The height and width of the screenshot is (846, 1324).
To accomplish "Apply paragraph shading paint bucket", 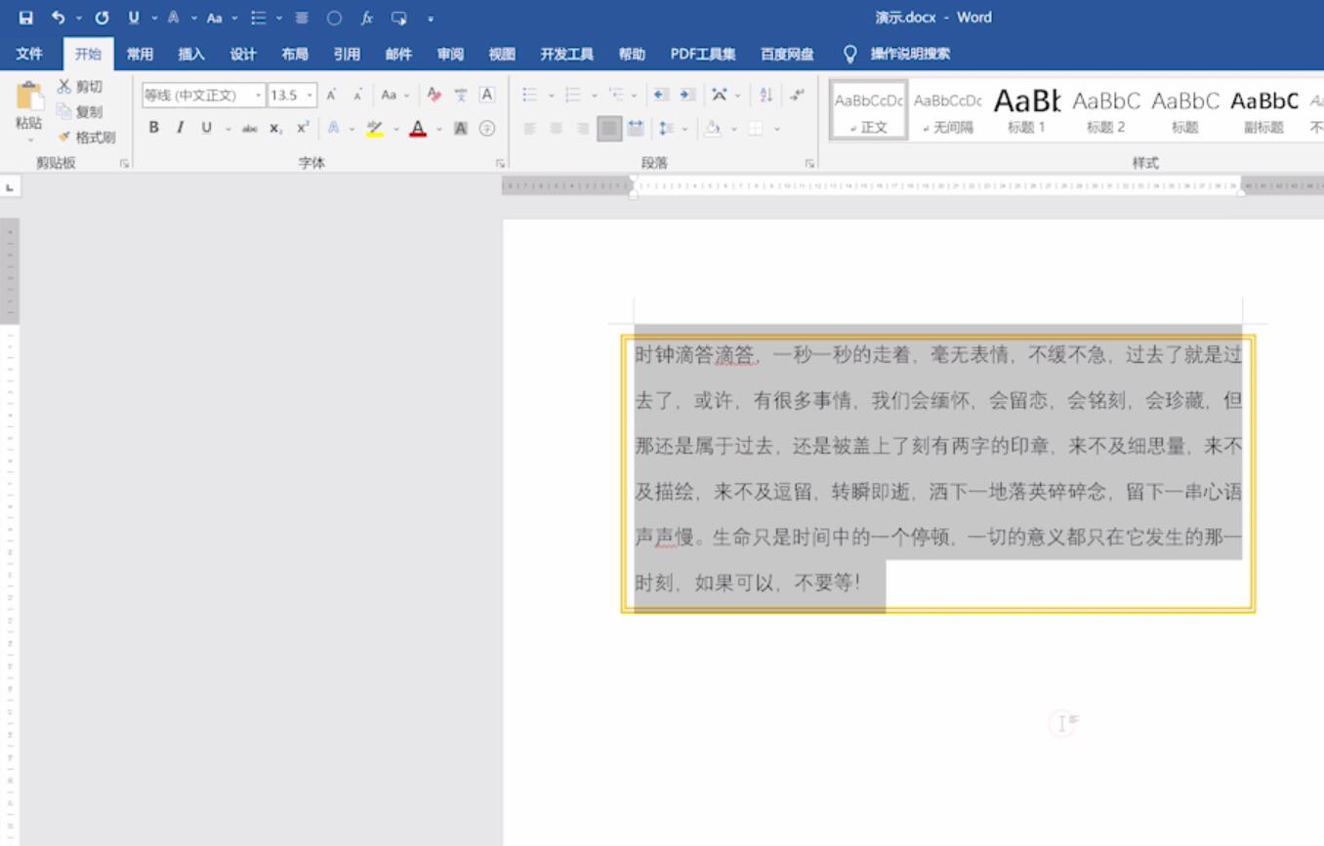I will click(713, 128).
